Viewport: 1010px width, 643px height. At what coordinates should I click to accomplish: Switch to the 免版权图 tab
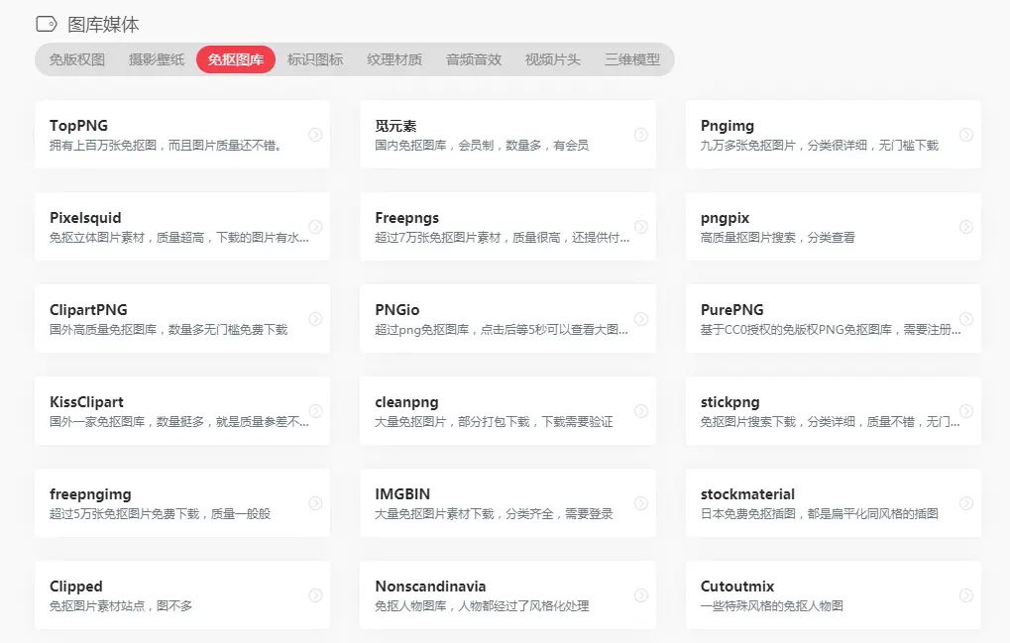coord(76,60)
